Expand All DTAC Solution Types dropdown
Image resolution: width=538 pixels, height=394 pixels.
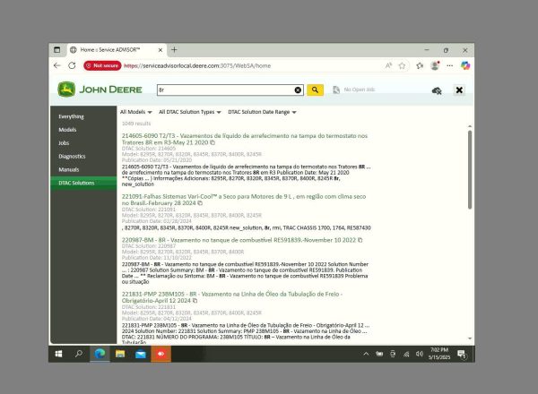tap(190, 112)
